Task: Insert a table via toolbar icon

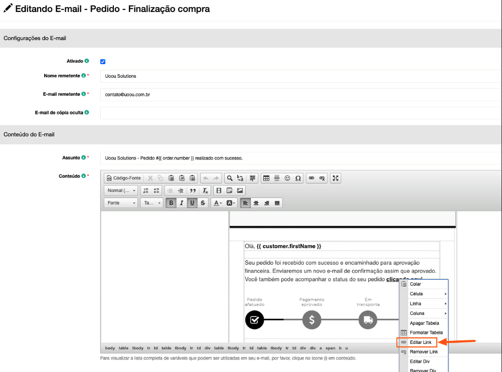Action: coord(266,178)
